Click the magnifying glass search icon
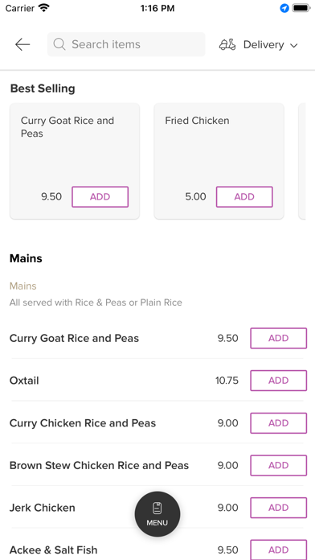Viewport: 315px width, 560px height. [59, 44]
